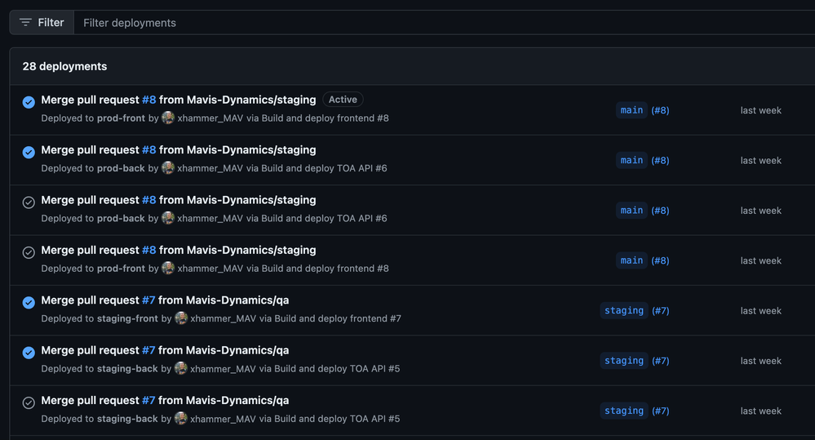Open the (#8) link beside main in the Active row
This screenshot has width=815, height=440.
(x=660, y=110)
